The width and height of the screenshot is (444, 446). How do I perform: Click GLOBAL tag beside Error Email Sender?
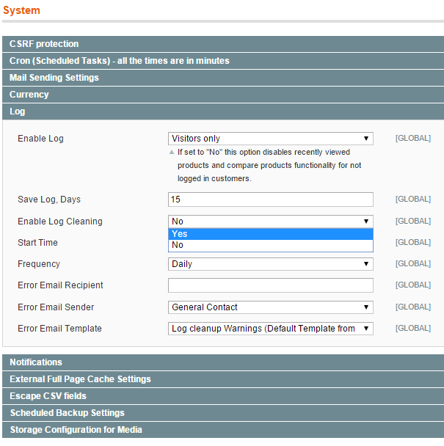pos(413,307)
